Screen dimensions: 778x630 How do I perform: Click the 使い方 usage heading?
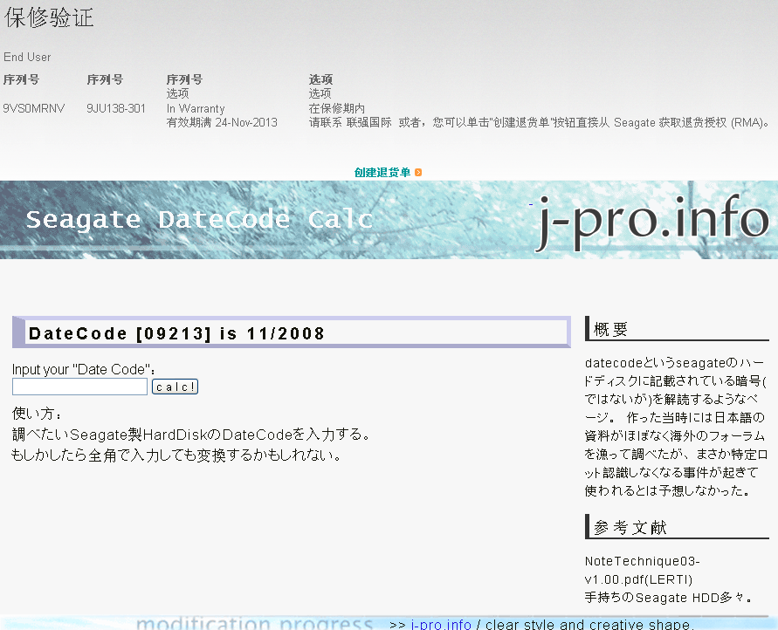pyautogui.click(x=38, y=414)
